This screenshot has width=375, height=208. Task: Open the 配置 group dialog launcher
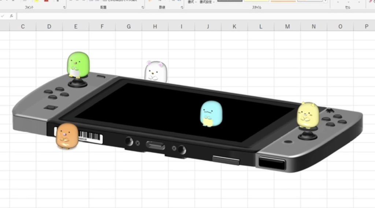[x=142, y=7]
